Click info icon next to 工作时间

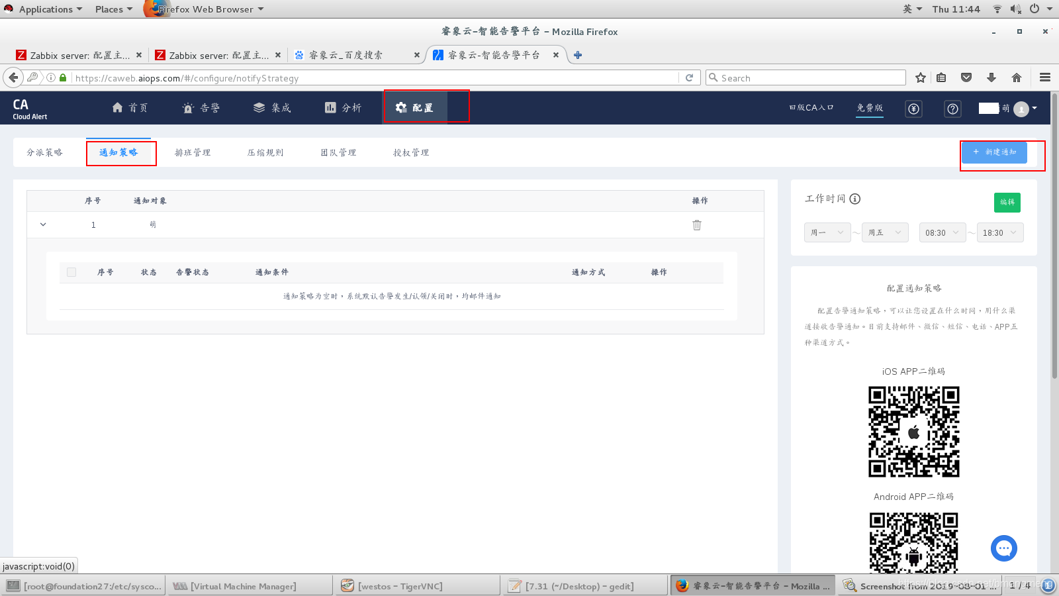854,199
